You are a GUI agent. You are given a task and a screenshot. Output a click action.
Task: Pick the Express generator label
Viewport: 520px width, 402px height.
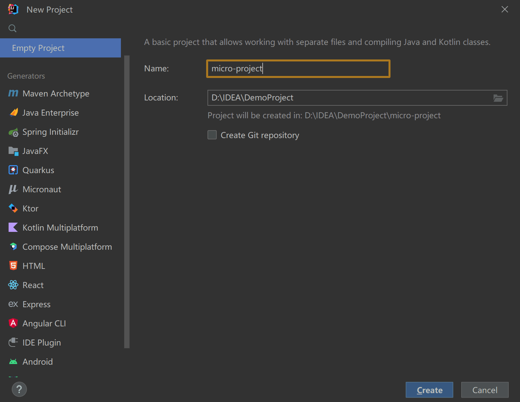pyautogui.click(x=37, y=305)
